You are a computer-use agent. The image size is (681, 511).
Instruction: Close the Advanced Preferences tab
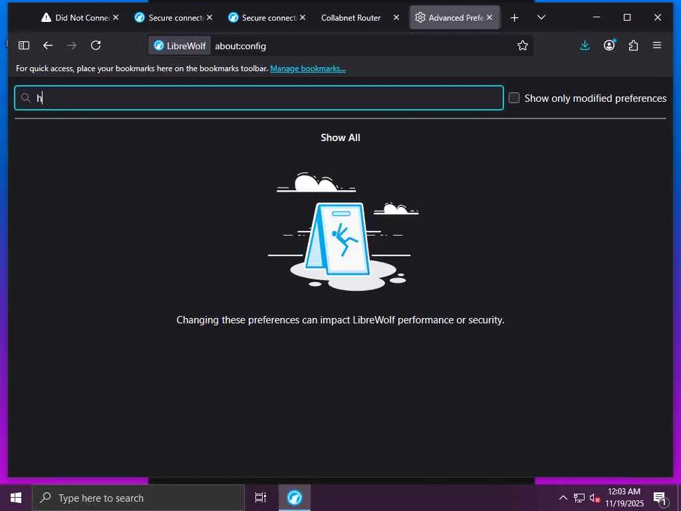coord(489,17)
